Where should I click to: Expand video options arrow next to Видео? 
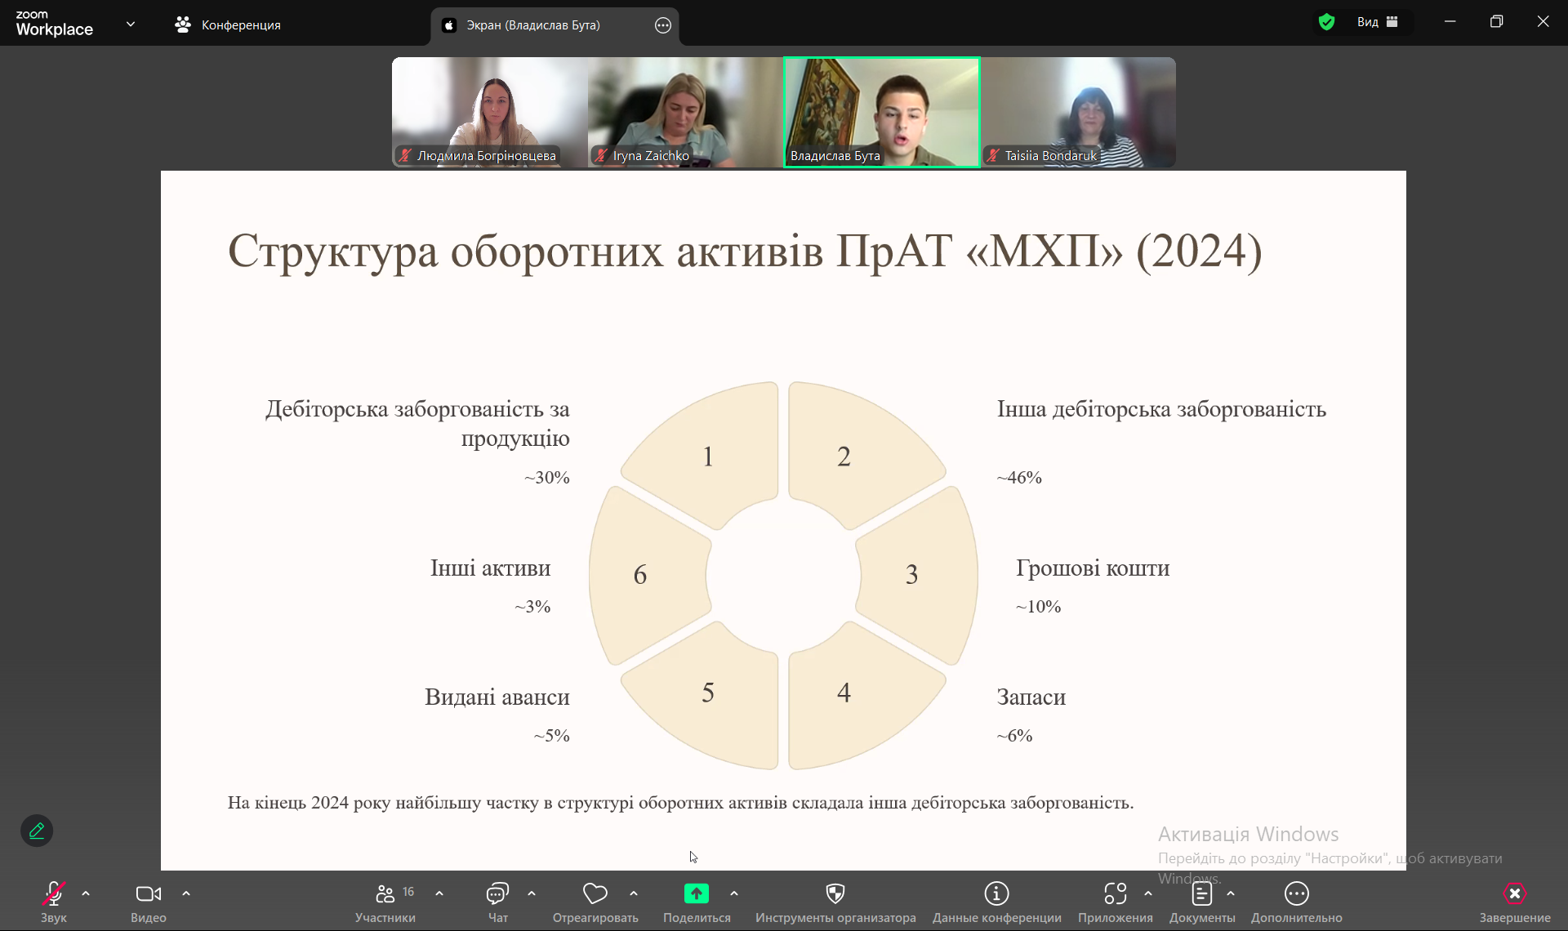pos(186,893)
